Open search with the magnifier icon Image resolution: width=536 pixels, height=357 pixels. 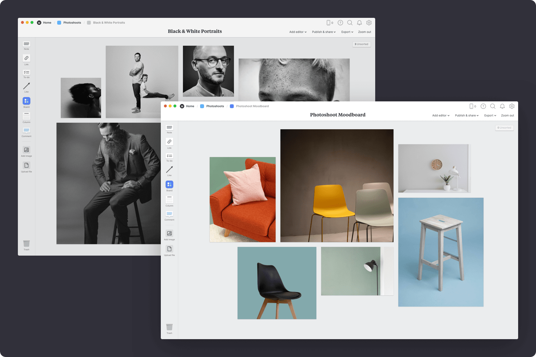pos(493,106)
